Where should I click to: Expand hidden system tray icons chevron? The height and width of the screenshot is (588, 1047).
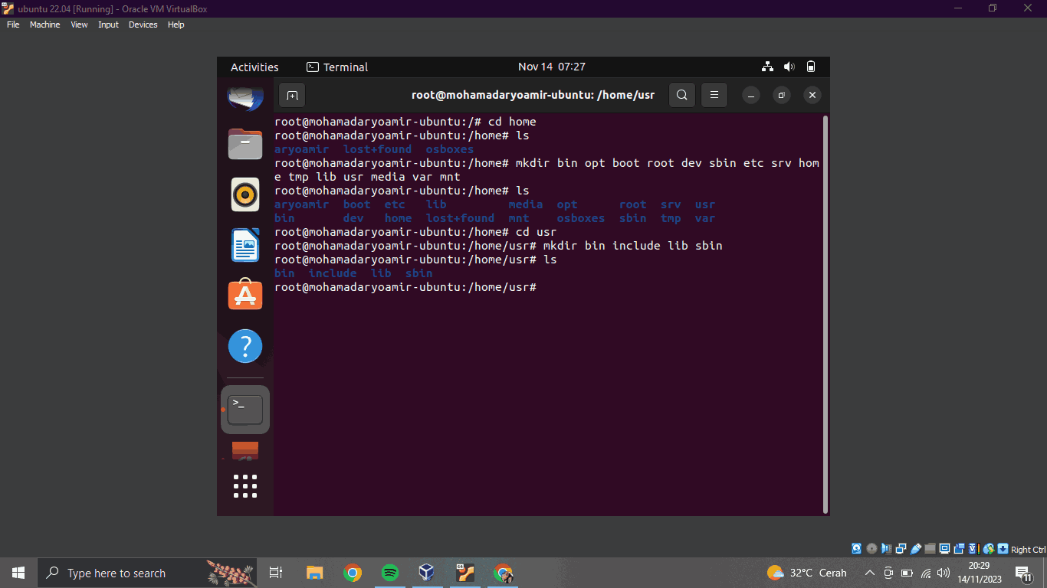870,573
